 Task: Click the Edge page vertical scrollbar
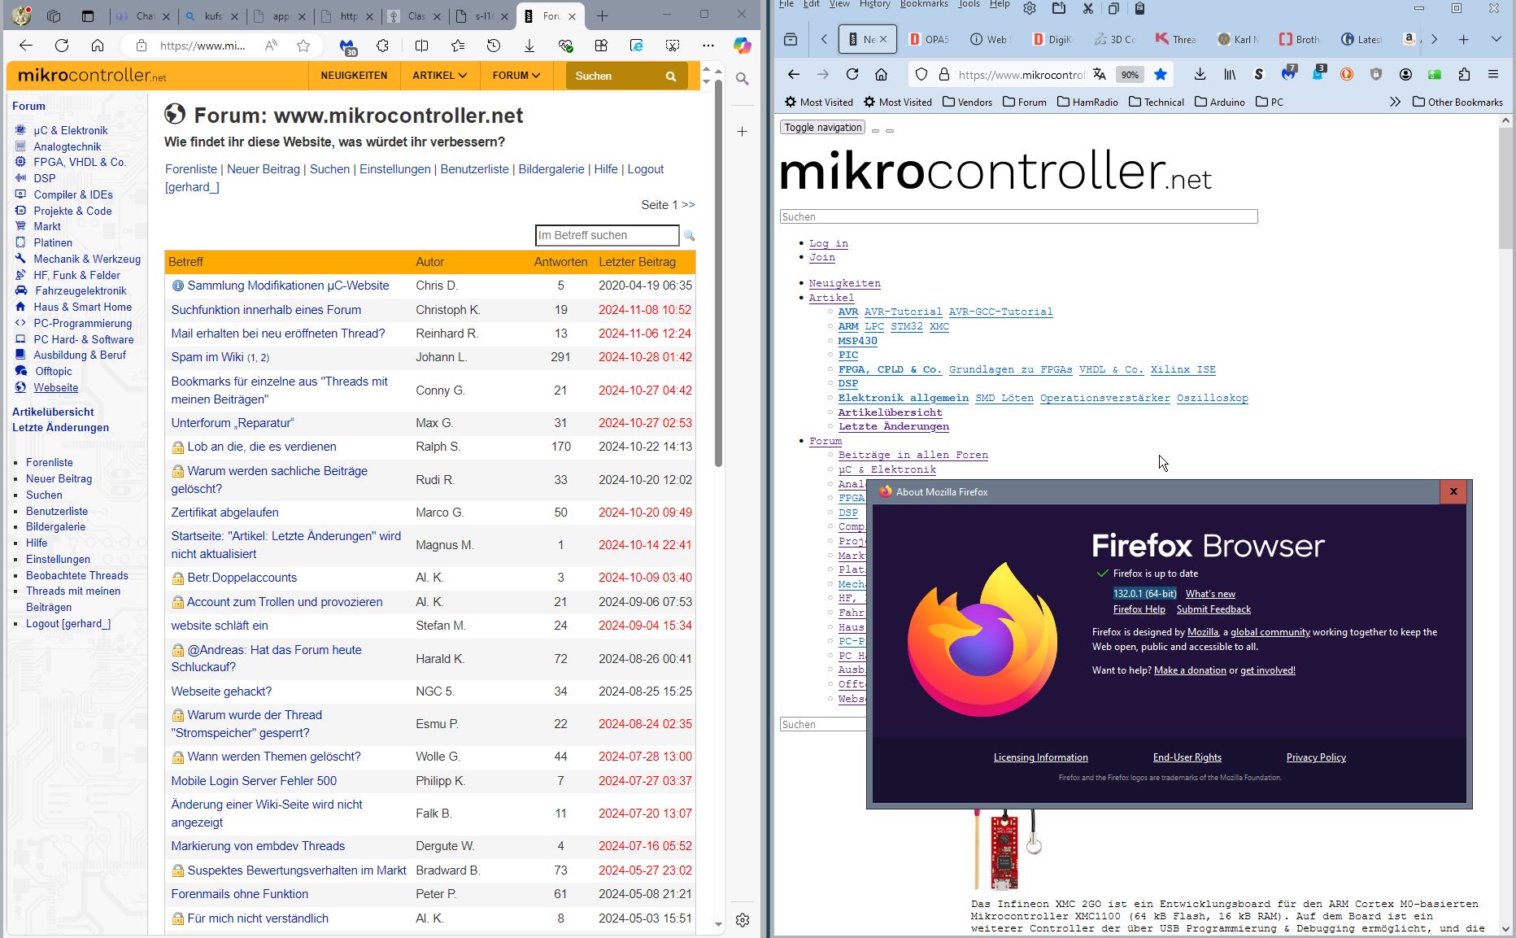coord(718,273)
